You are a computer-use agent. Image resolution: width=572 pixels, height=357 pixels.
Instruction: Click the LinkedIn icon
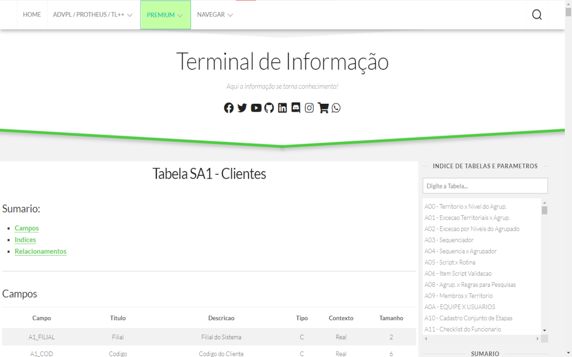pos(282,108)
